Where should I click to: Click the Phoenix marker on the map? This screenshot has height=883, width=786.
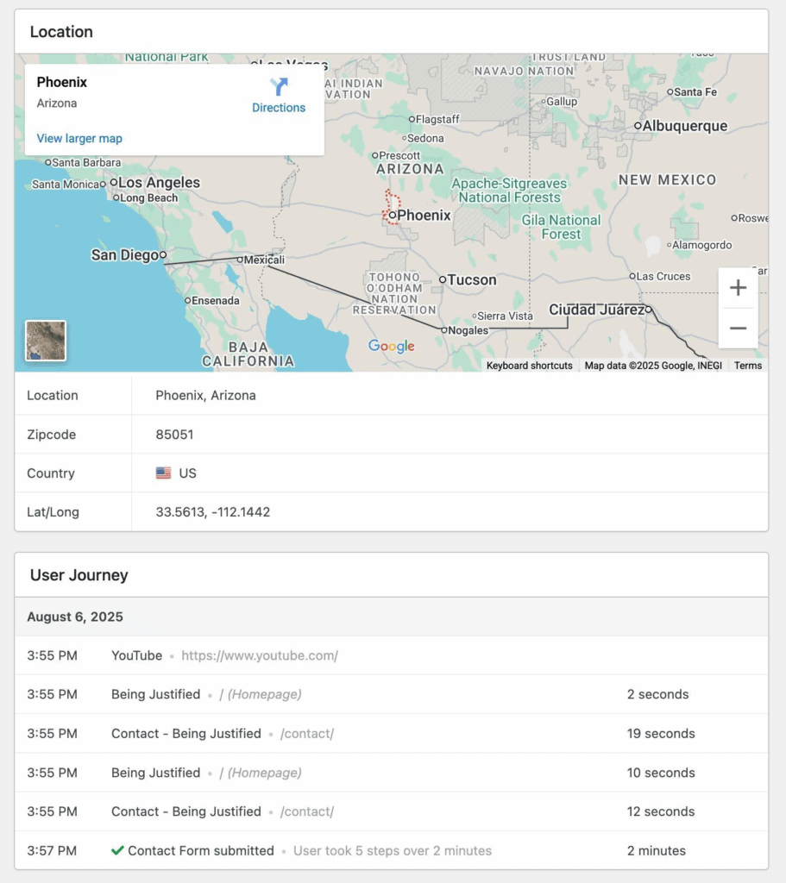[x=393, y=215]
